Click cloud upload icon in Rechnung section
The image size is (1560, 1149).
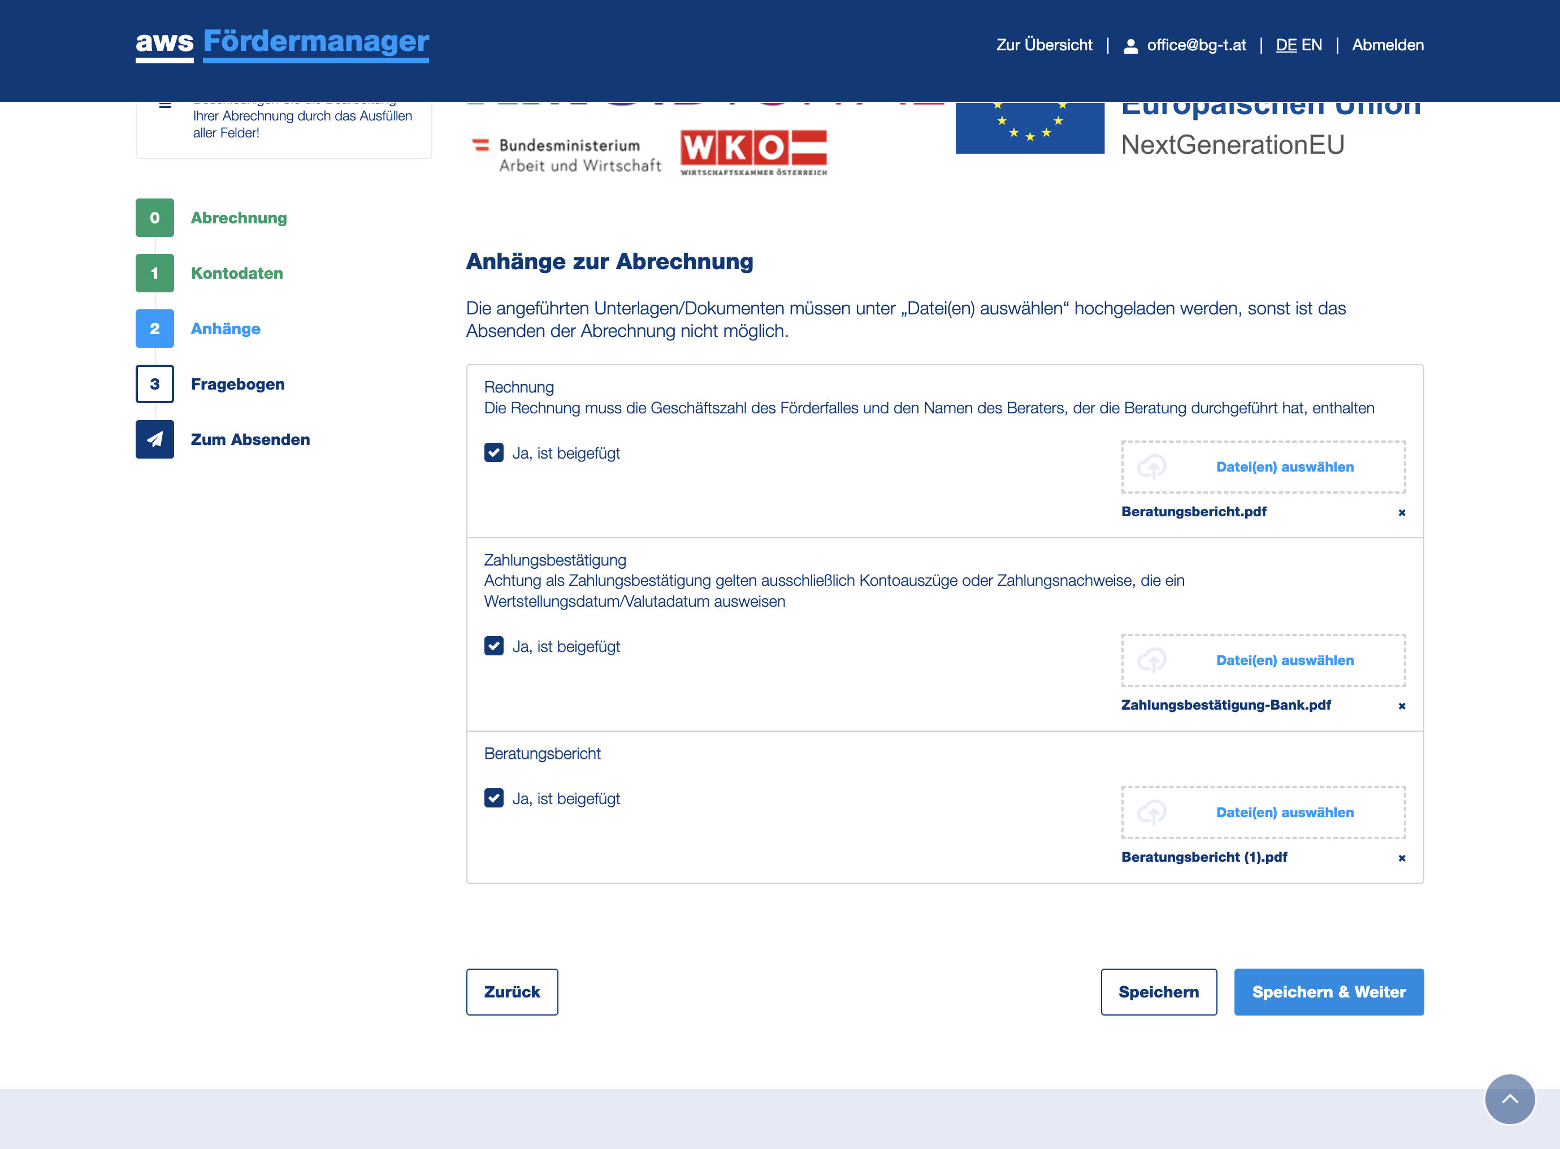click(x=1151, y=466)
